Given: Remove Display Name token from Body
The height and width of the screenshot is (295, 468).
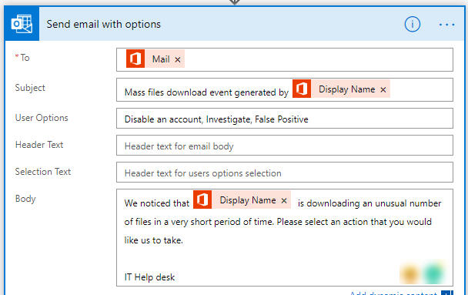Looking at the screenshot, I should [284, 200].
